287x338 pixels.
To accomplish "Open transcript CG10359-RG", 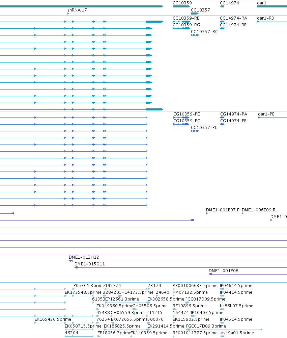I will (x=186, y=25).
